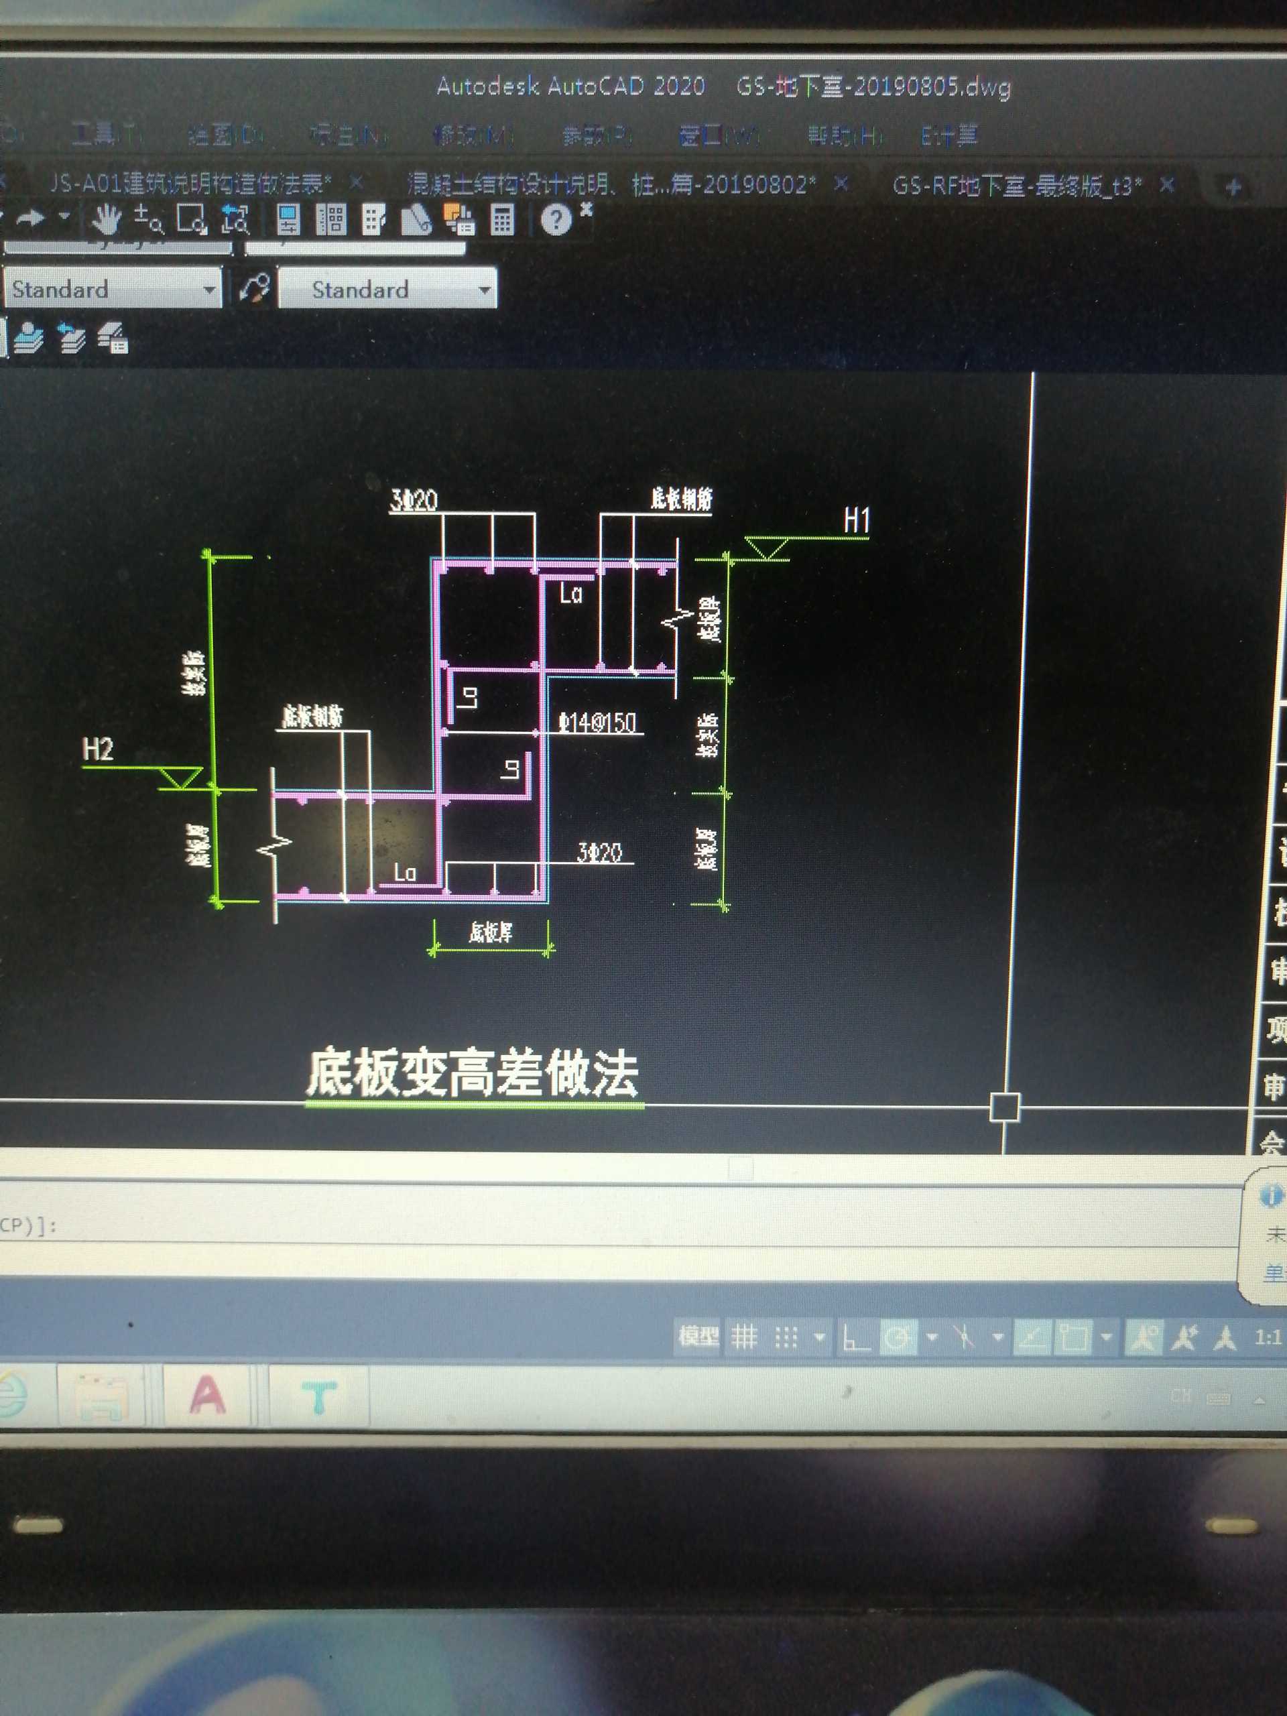Click the first layer stack icon
The height and width of the screenshot is (1716, 1287).
coord(29,339)
